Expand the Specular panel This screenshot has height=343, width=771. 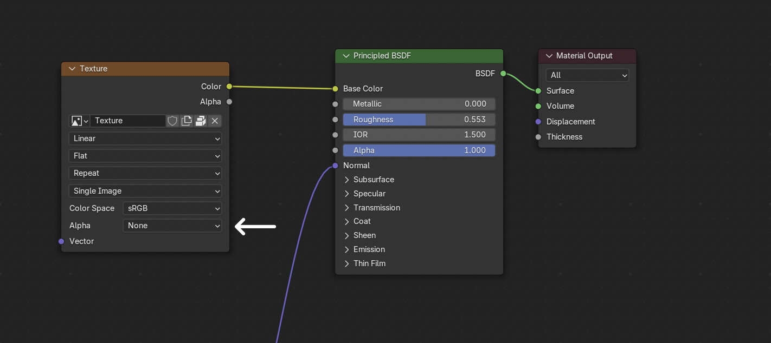pyautogui.click(x=347, y=194)
